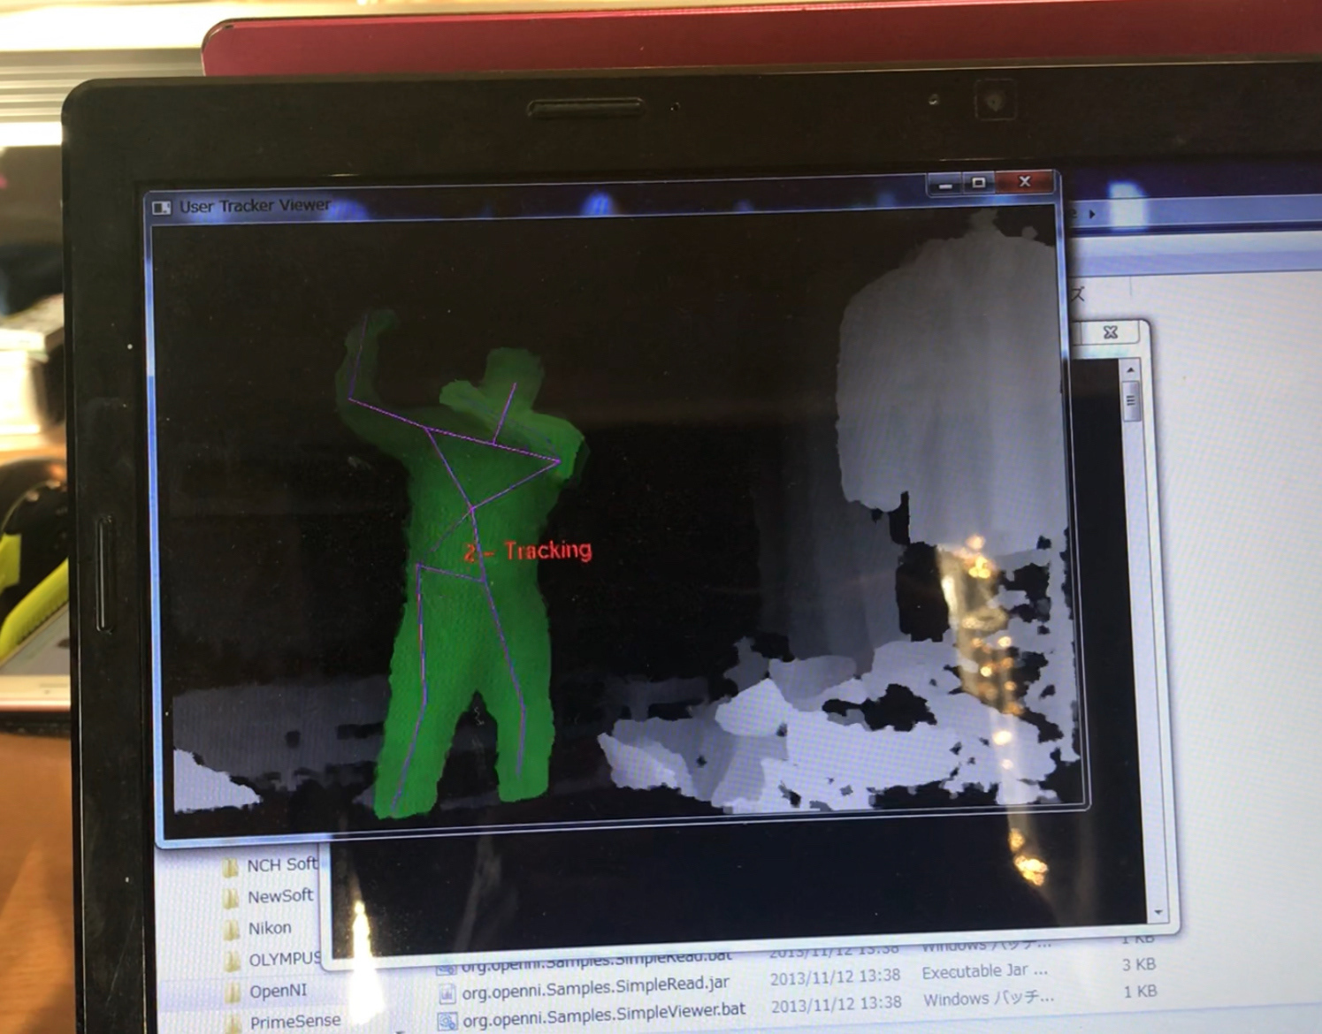Click the 3 KB size cell
This screenshot has height=1034, width=1322.
pyautogui.click(x=1138, y=964)
